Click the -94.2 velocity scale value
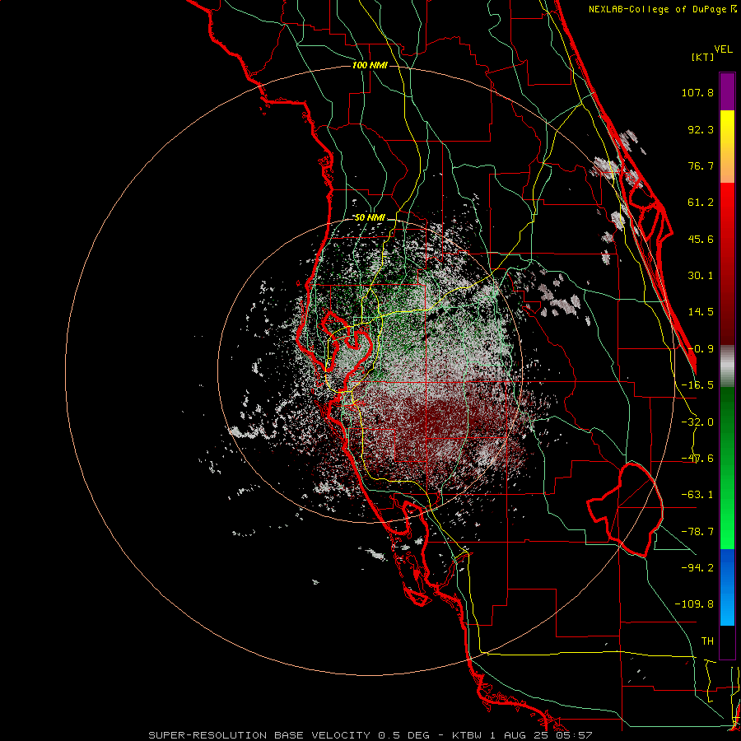741x741 pixels. (697, 567)
